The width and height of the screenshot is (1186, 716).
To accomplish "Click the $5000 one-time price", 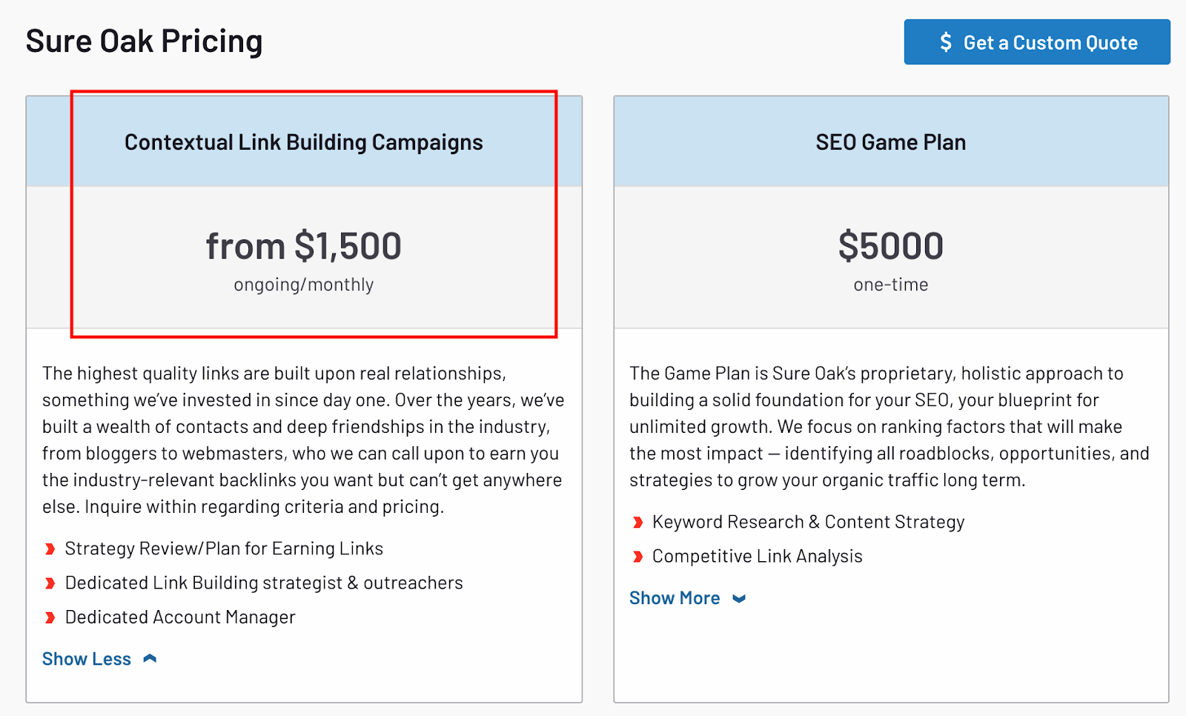I will (890, 246).
